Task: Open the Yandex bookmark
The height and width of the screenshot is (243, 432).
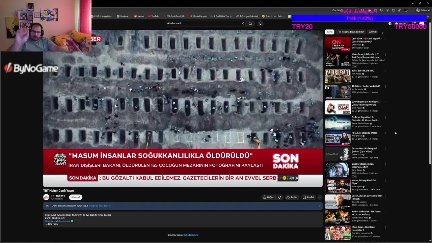Action: 139,16
